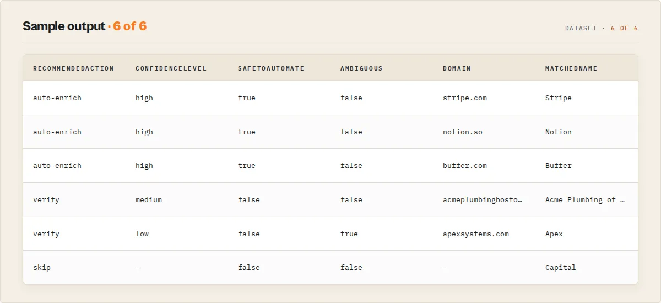Viewport: 661px width, 303px height.
Task: Click the dash confidence cell in Capital row
Action: [x=138, y=267]
